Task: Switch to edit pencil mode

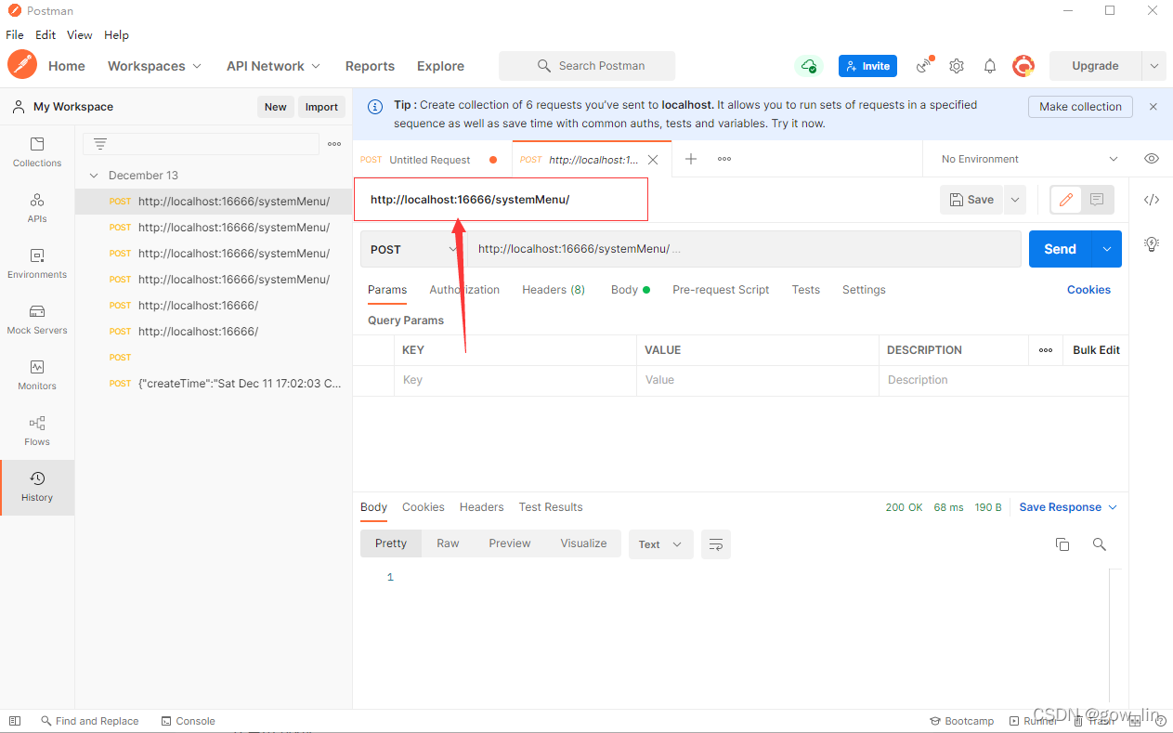Action: pyautogui.click(x=1066, y=199)
